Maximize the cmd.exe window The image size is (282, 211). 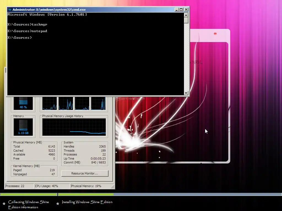tap(181, 10)
